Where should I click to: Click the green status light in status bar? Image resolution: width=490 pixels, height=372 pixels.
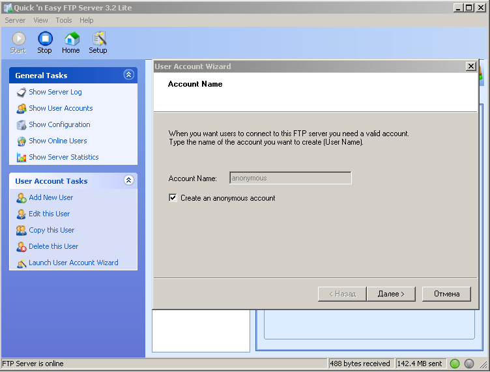[x=455, y=364]
